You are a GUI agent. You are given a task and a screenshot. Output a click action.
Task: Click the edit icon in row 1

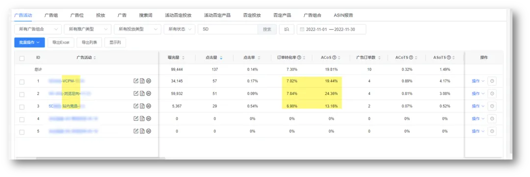(x=136, y=81)
